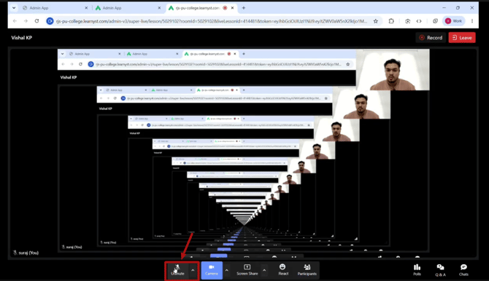Switch to the first Admin App tab
Viewport: 489px width, 281px height.
tap(55, 8)
